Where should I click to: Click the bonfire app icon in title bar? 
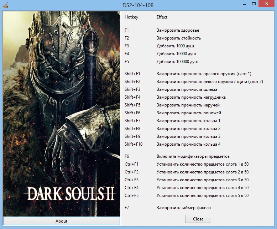tap(6, 5)
